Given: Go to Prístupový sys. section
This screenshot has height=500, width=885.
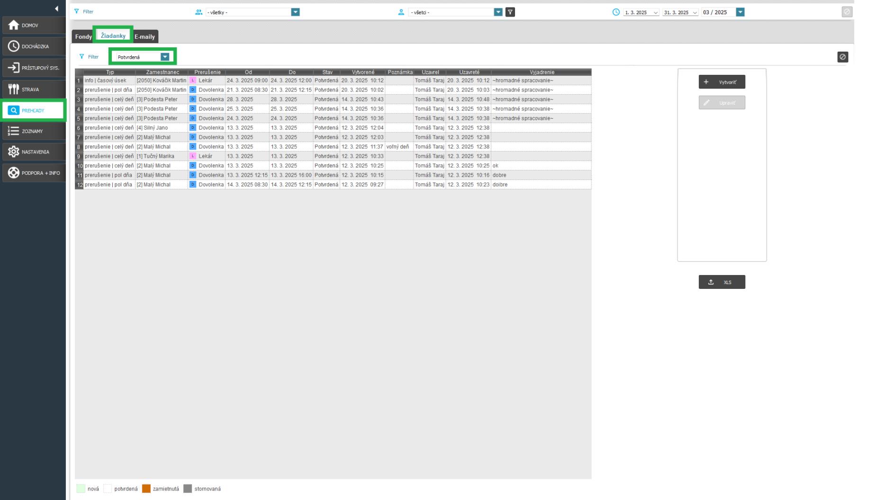Looking at the screenshot, I should [33, 68].
